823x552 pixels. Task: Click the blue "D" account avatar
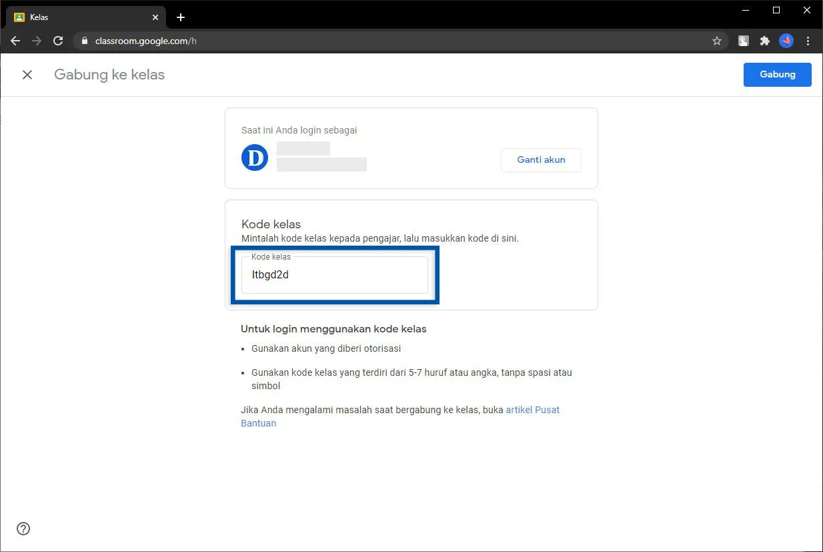[254, 158]
